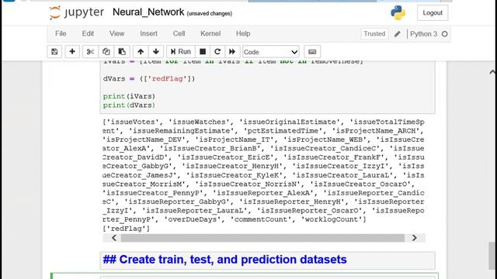The width and height of the screenshot is (497, 279).
Task: Open the File menu
Action: pos(61,33)
